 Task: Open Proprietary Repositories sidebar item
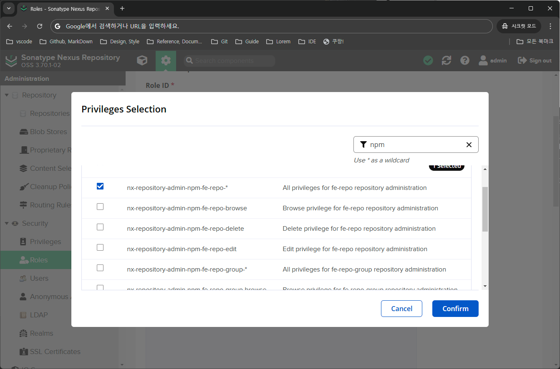tap(45, 150)
